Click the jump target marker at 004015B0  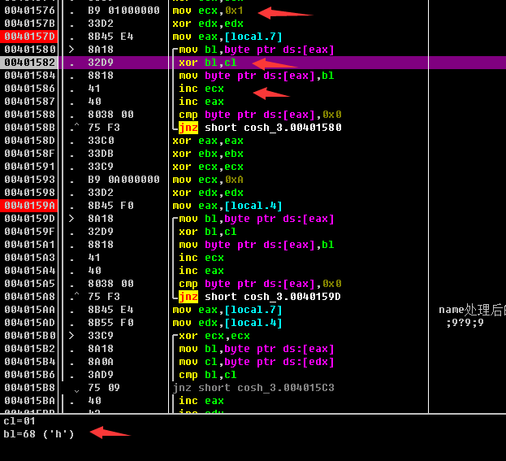[x=71, y=336]
